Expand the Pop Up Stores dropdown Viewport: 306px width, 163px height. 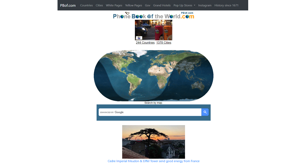184,5
